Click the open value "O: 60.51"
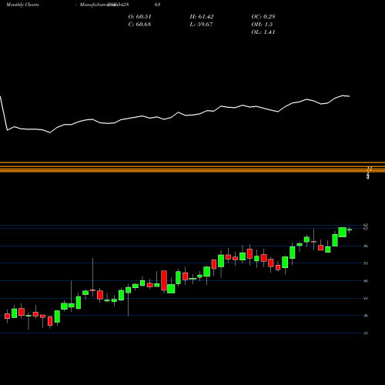Image resolution: width=385 pixels, height=385 pixels. [140, 17]
